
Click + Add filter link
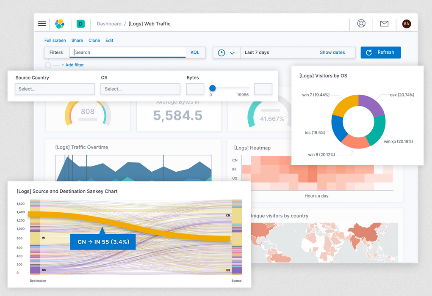(x=72, y=65)
